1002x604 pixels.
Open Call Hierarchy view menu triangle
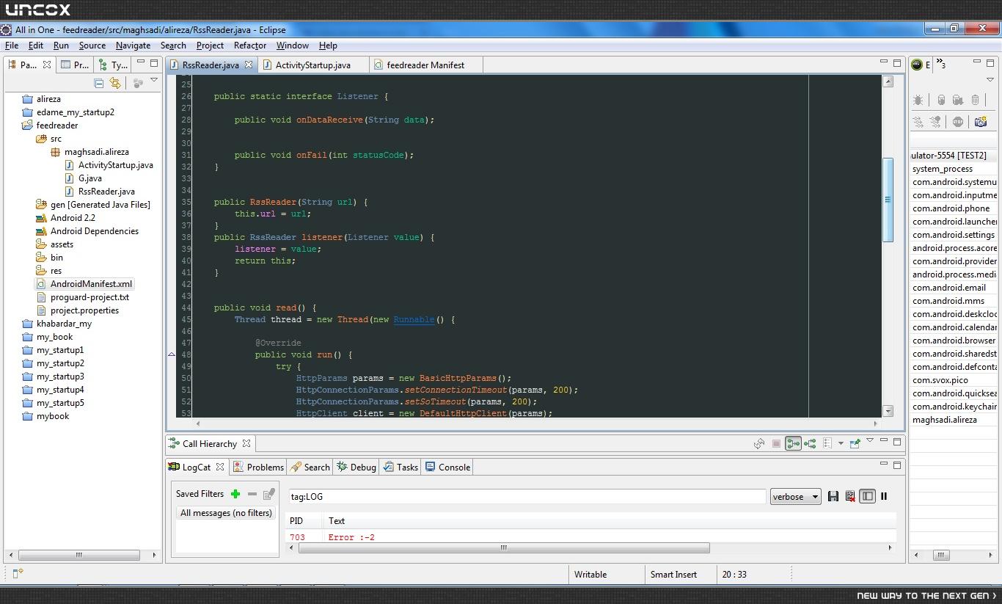coord(870,440)
